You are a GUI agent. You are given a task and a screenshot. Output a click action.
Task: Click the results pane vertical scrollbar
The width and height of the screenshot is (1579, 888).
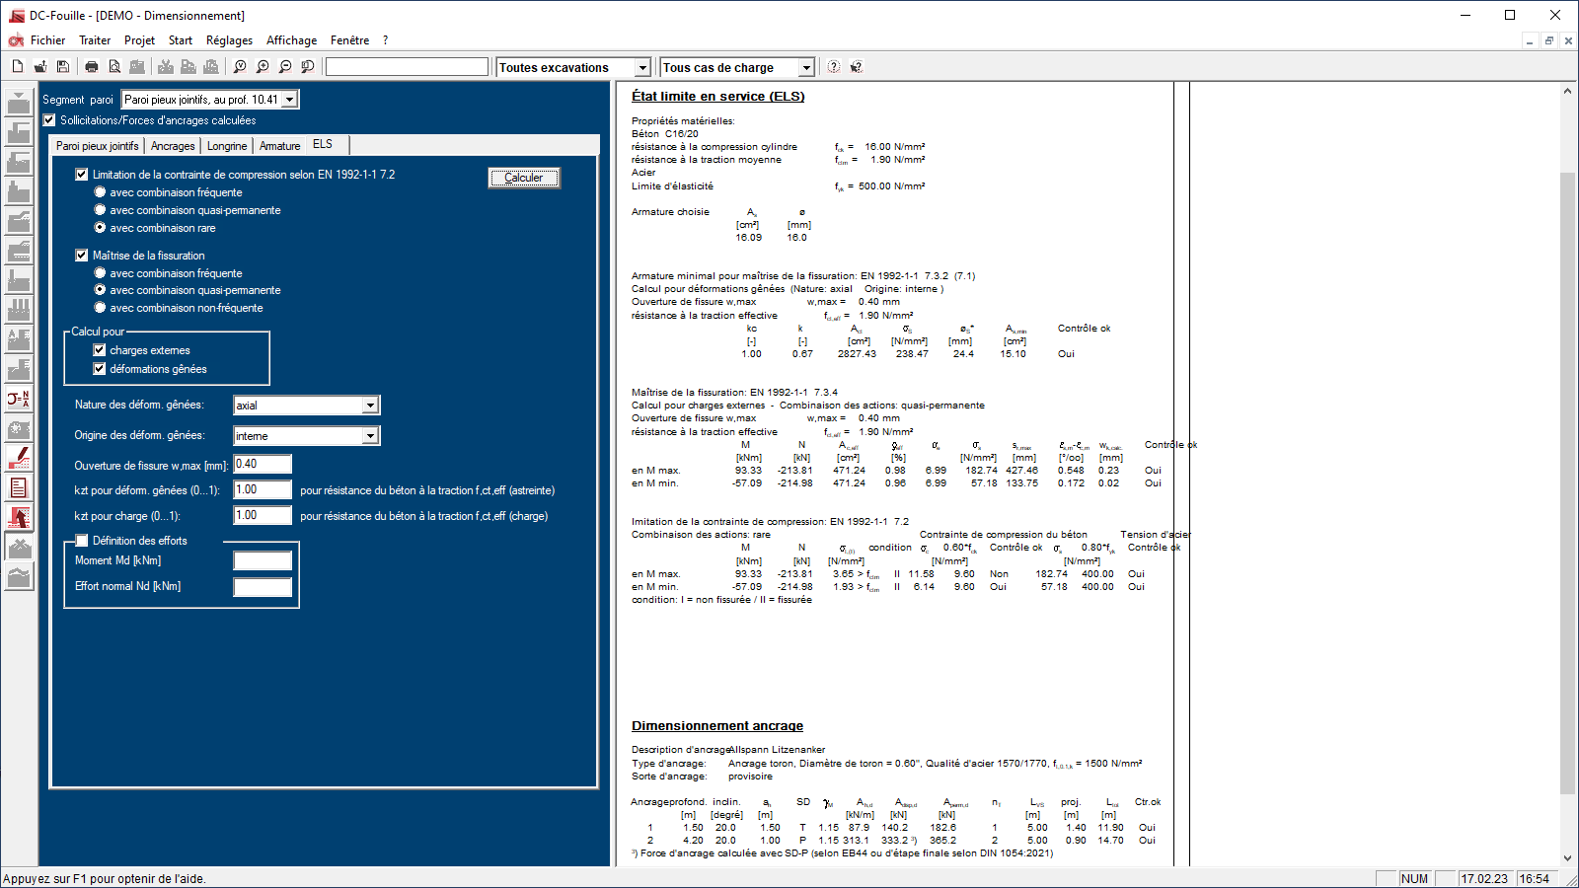click(x=1567, y=483)
